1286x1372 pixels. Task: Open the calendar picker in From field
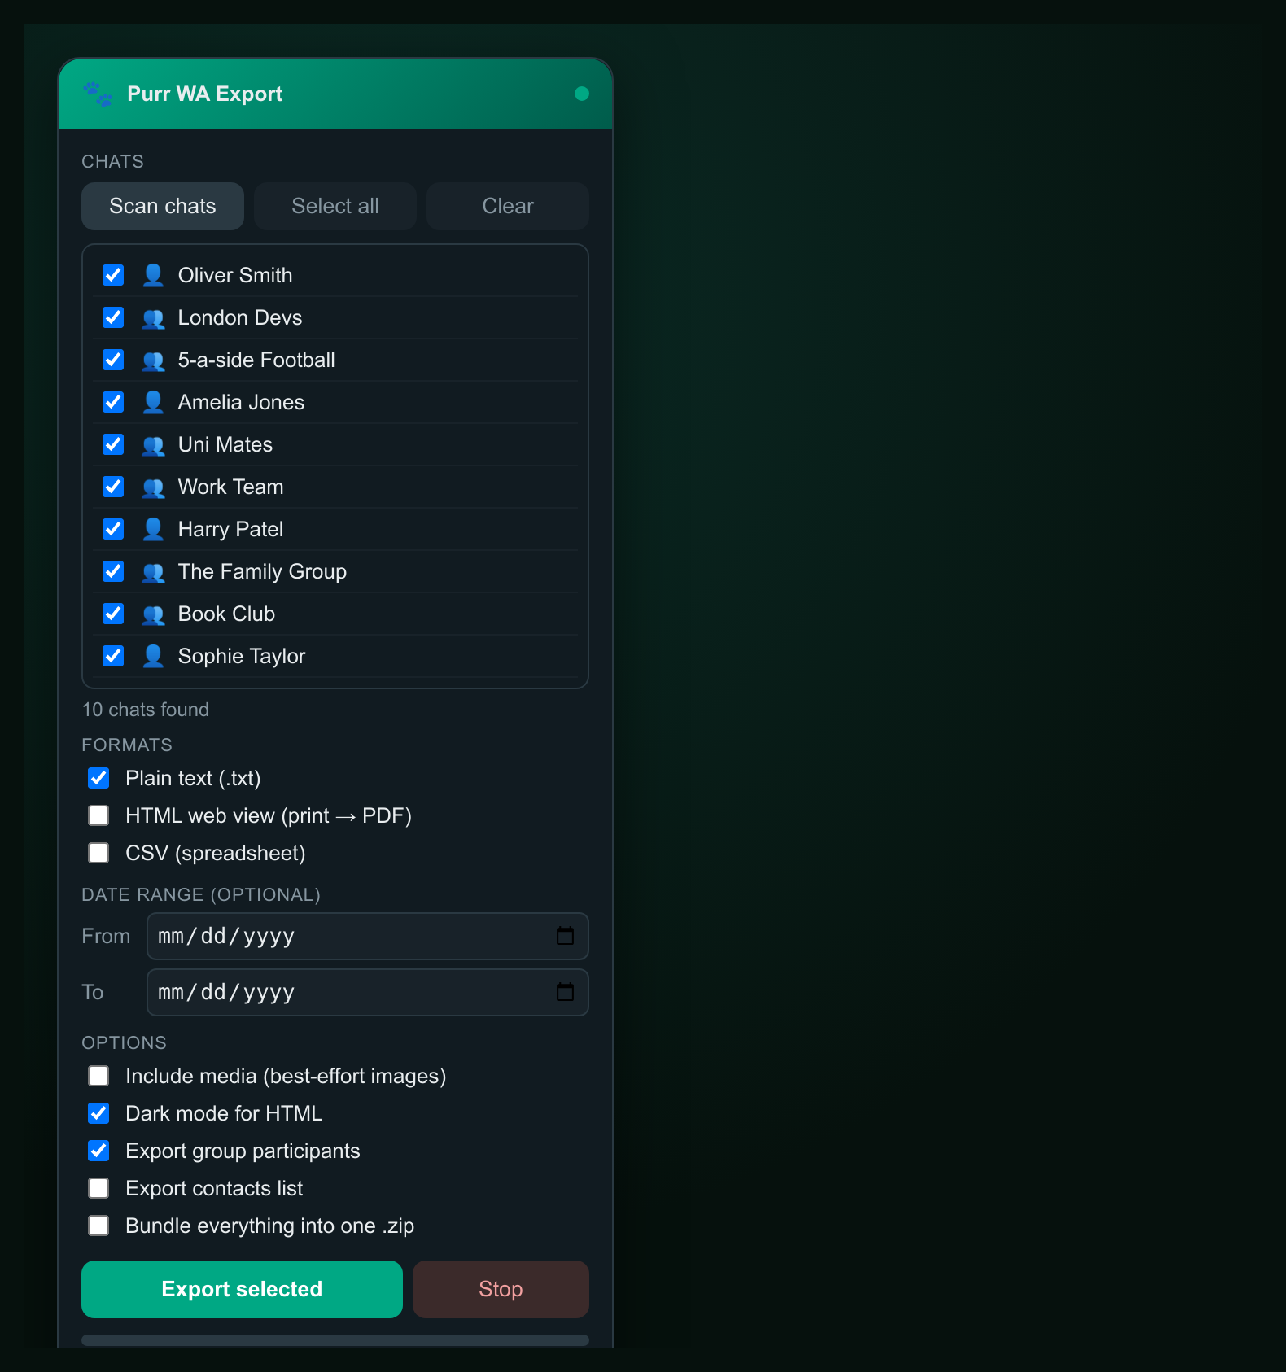coord(565,936)
